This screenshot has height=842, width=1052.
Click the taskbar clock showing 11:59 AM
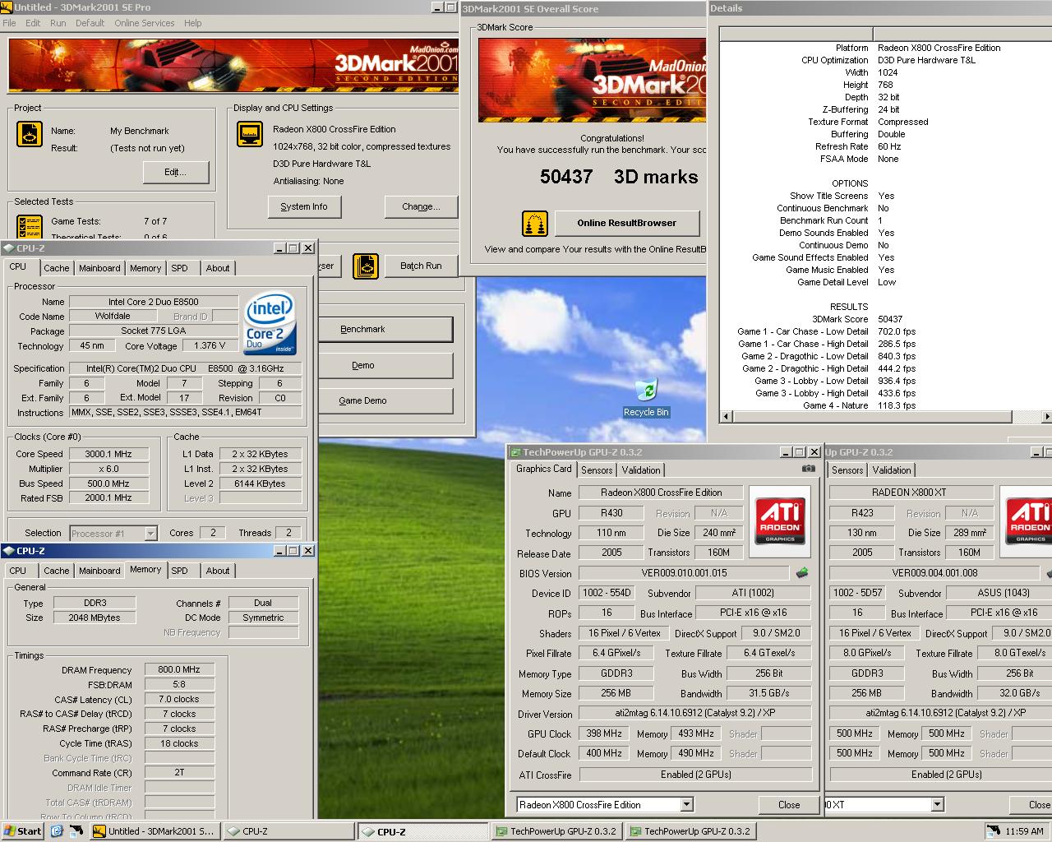[1024, 831]
